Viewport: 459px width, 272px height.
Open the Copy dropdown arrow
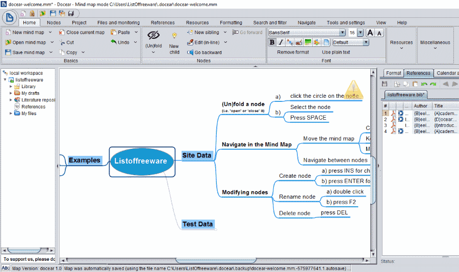(83, 52)
